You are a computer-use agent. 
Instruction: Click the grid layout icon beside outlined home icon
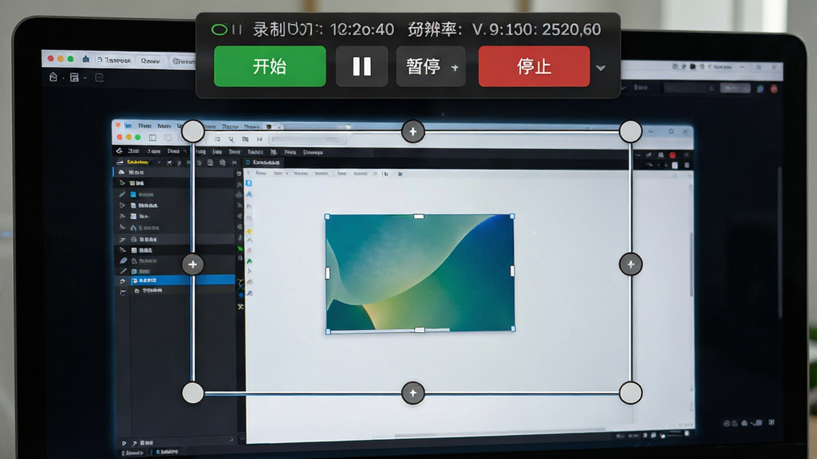(74, 77)
